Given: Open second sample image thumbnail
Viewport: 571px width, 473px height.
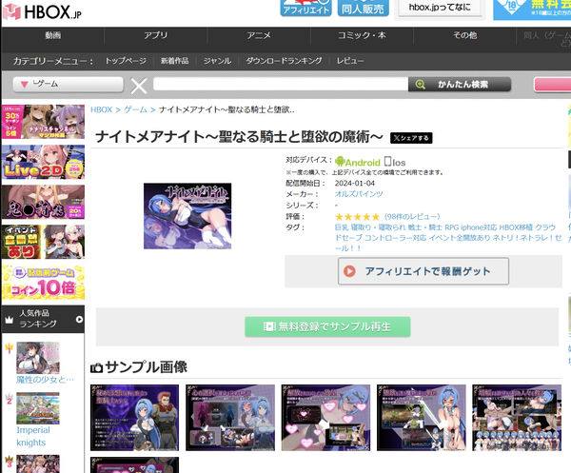Looking at the screenshot, I should pyautogui.click(x=230, y=418).
